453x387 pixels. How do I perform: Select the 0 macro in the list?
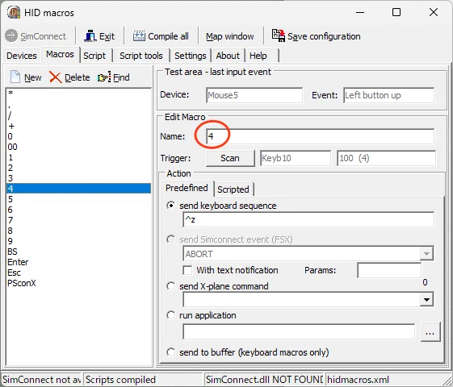pos(78,136)
